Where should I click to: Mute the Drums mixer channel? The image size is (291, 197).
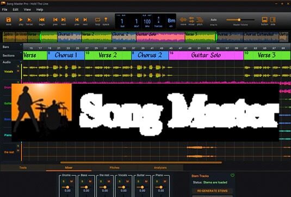coord(71,181)
